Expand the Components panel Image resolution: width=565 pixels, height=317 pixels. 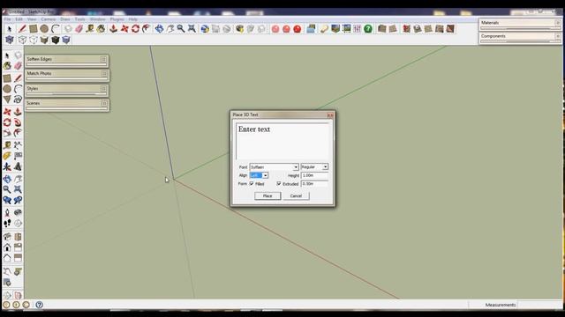[520, 38]
